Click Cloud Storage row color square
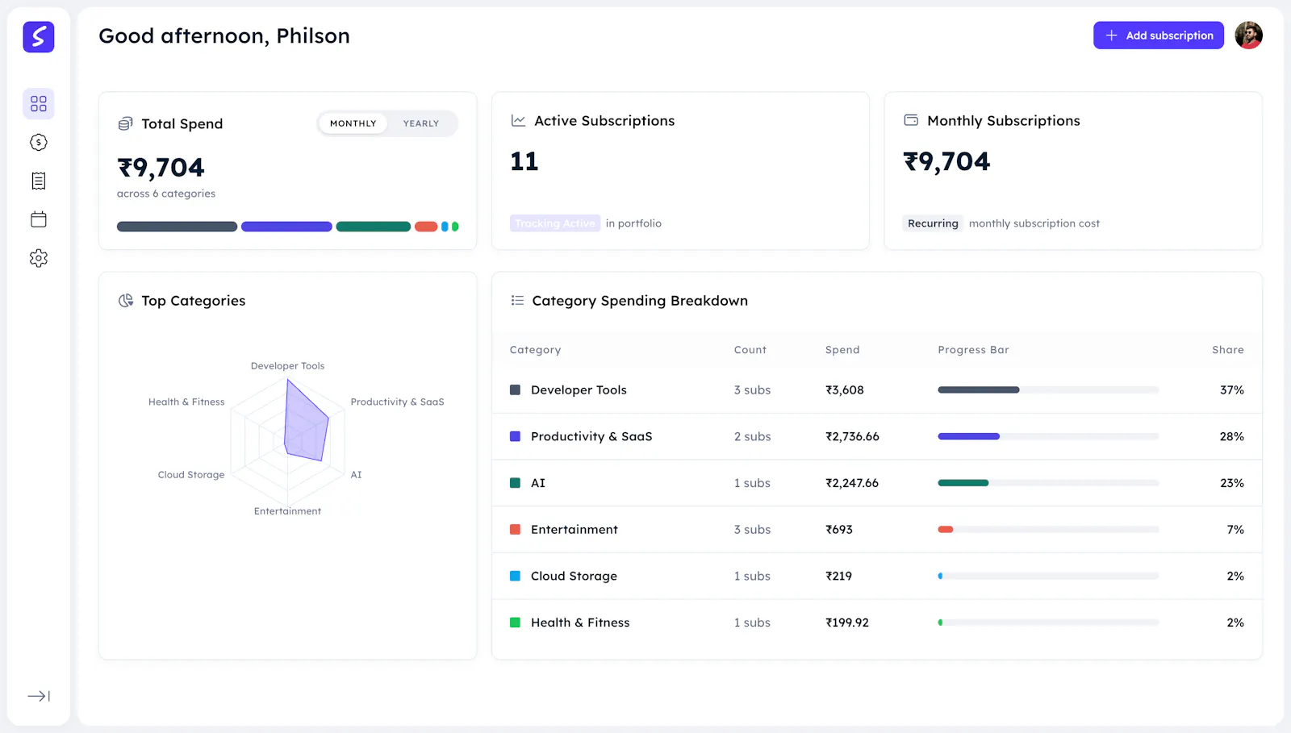Viewport: 1291px width, 733px height. coord(515,576)
